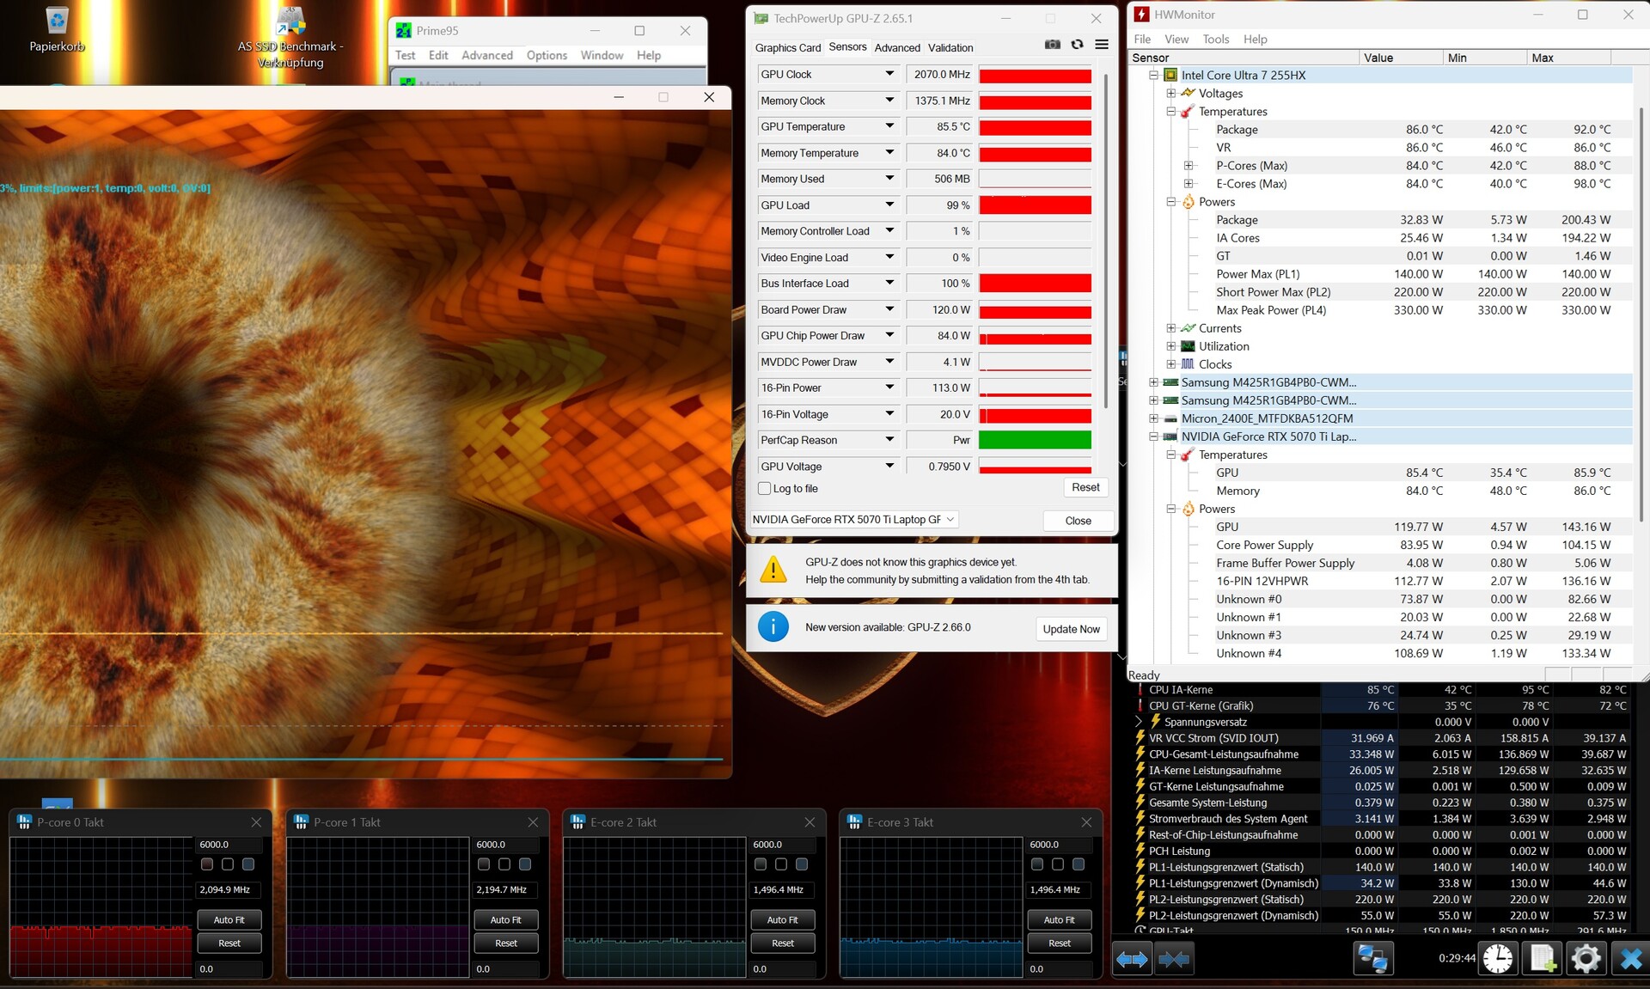Open the GPU Temperature sensor dropdown
Viewport: 1650px width, 989px height.
point(889,126)
